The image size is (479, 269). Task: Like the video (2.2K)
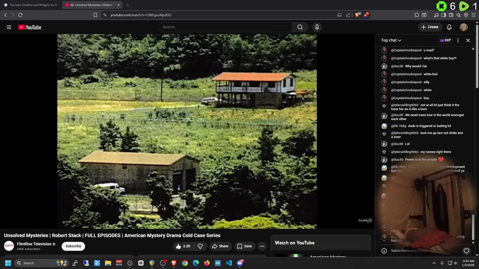[x=183, y=246]
